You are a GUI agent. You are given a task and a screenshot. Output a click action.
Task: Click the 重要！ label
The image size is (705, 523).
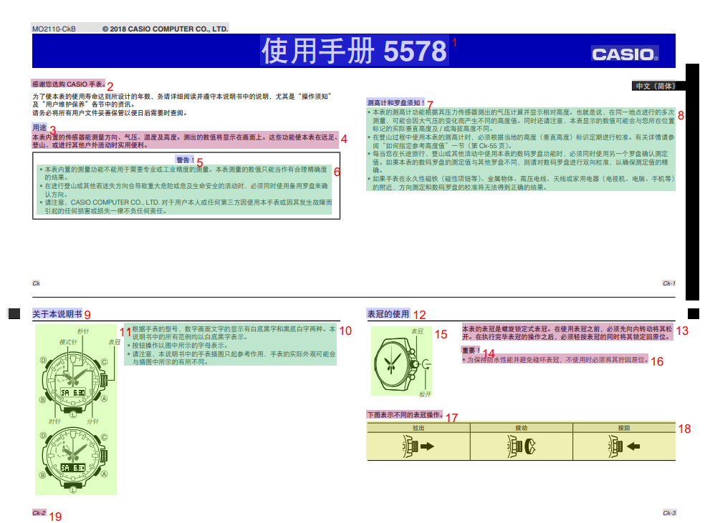pos(471,350)
